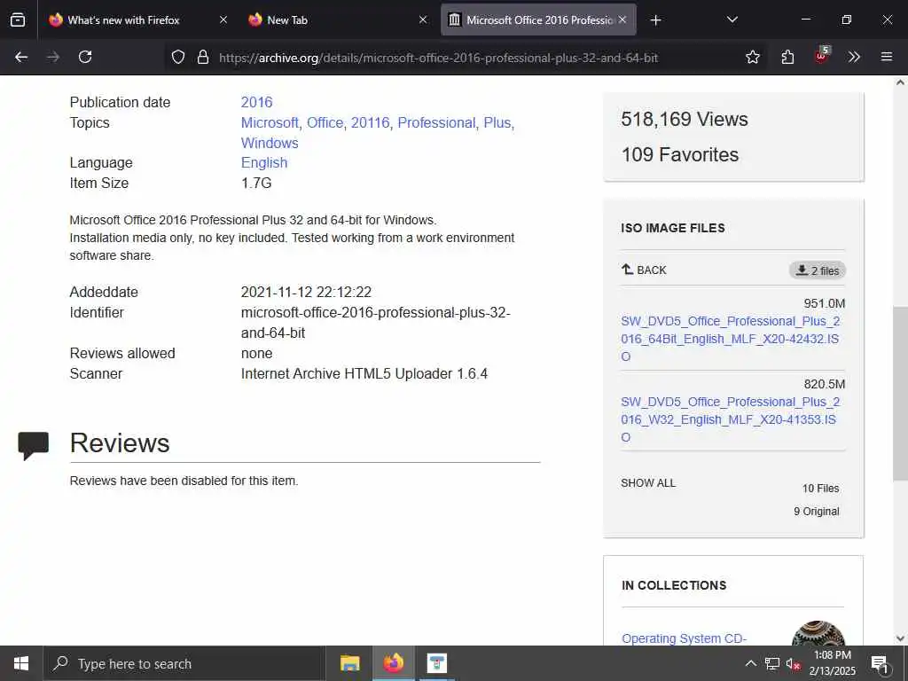Click the 951.0M file size text
Screen dimensions: 908x681
pos(824,303)
